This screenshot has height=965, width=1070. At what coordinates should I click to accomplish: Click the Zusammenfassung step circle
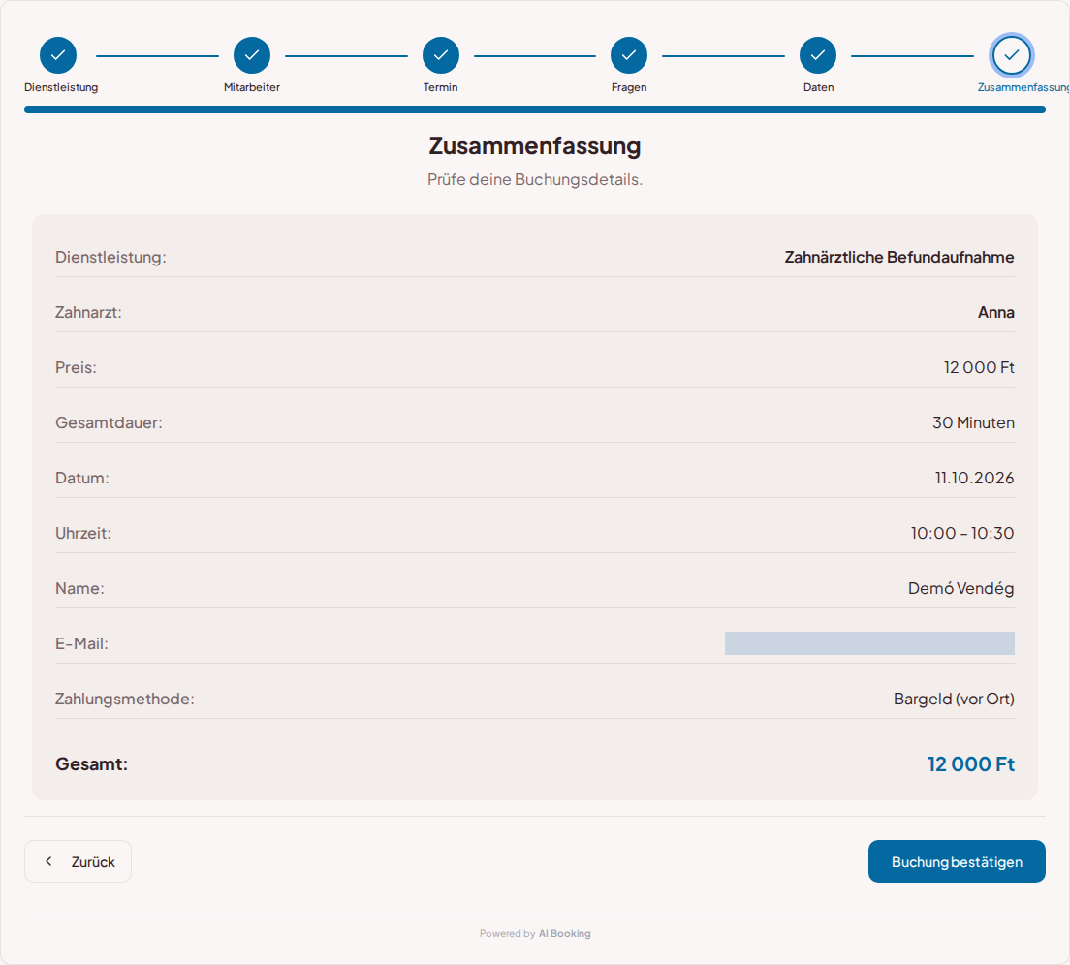(1011, 55)
